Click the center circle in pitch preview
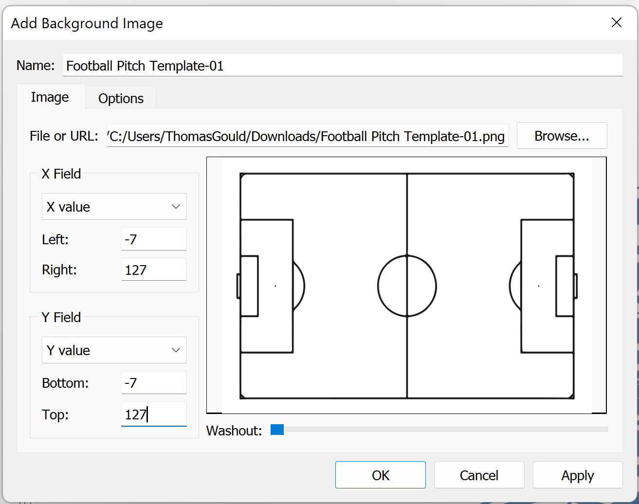This screenshot has width=639, height=504. click(x=407, y=286)
